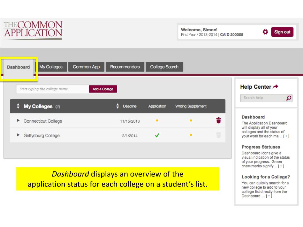Expand the Gettysburg College row

18,135
